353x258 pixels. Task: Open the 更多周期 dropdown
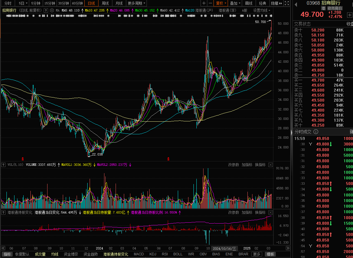pyautogui.click(x=136, y=3)
